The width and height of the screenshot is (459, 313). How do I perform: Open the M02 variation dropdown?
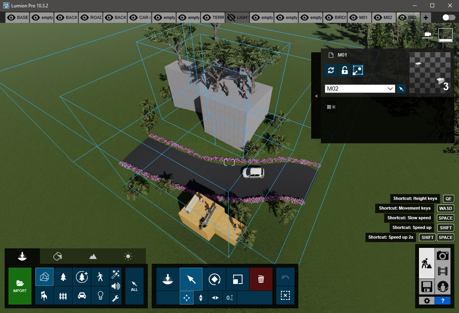pyautogui.click(x=360, y=89)
